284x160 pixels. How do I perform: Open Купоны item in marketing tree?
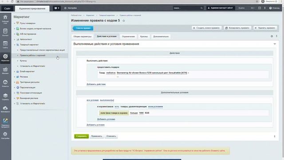[24, 61]
